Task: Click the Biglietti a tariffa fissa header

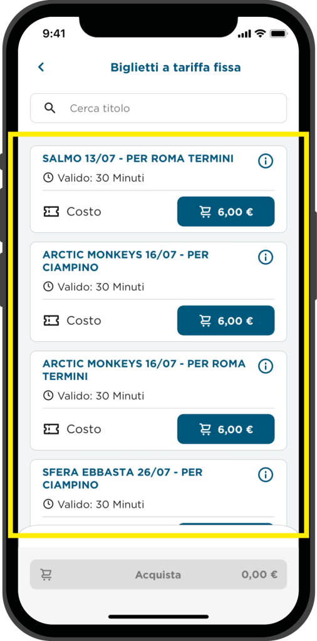Action: (x=175, y=67)
